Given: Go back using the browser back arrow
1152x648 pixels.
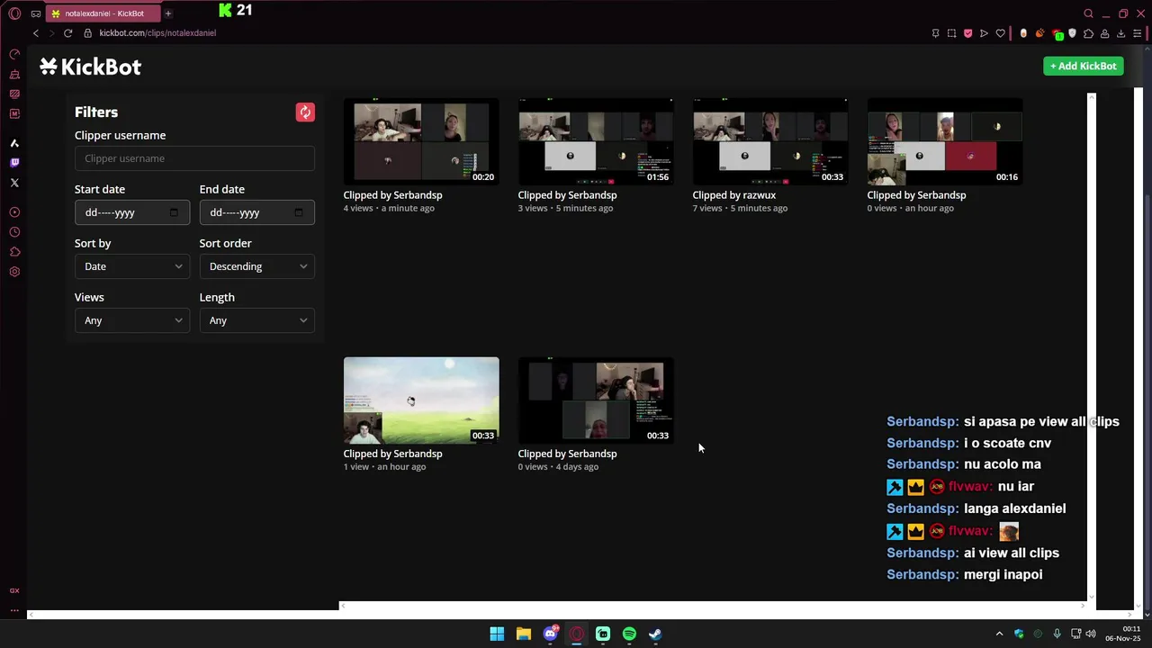Looking at the screenshot, I should click(36, 33).
